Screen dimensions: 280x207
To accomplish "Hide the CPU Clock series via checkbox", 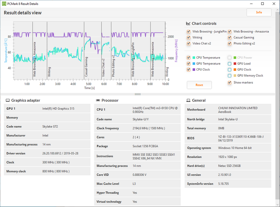I will [189, 70].
